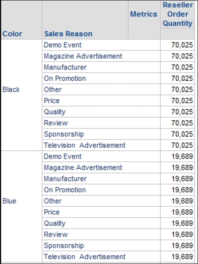Click Demo Event under Black

(x=63, y=45)
